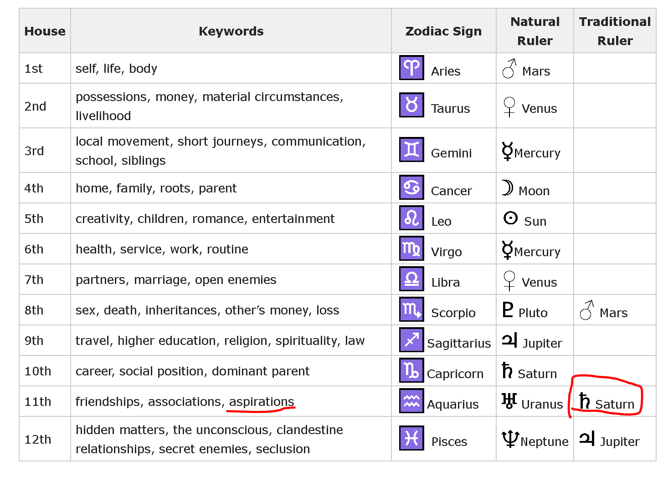Click the Sagittarius arrow icon
663x491 pixels.
coord(411,340)
